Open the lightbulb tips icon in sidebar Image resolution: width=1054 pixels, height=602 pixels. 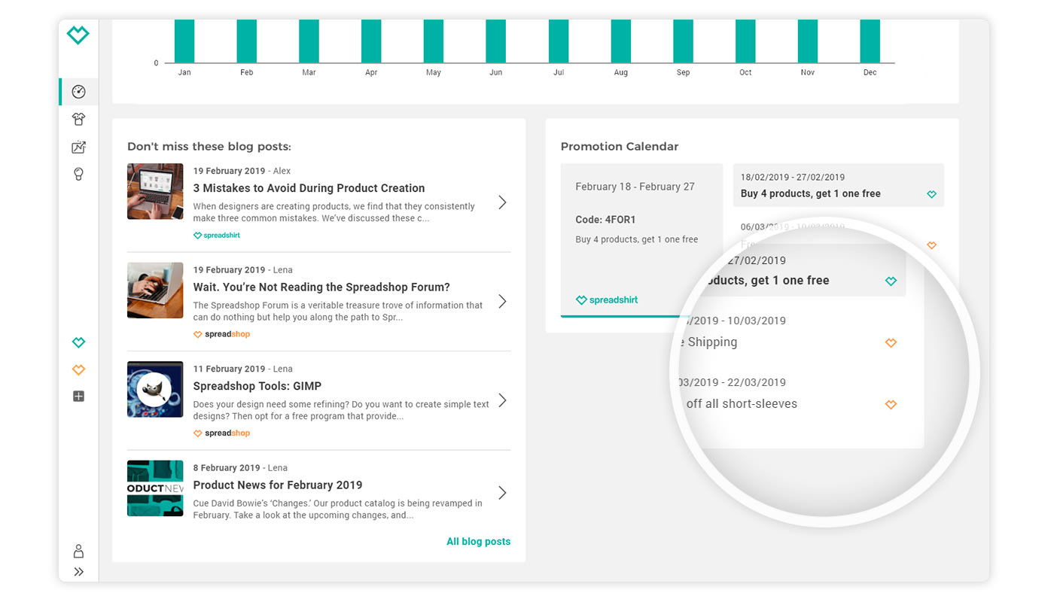pos(78,175)
